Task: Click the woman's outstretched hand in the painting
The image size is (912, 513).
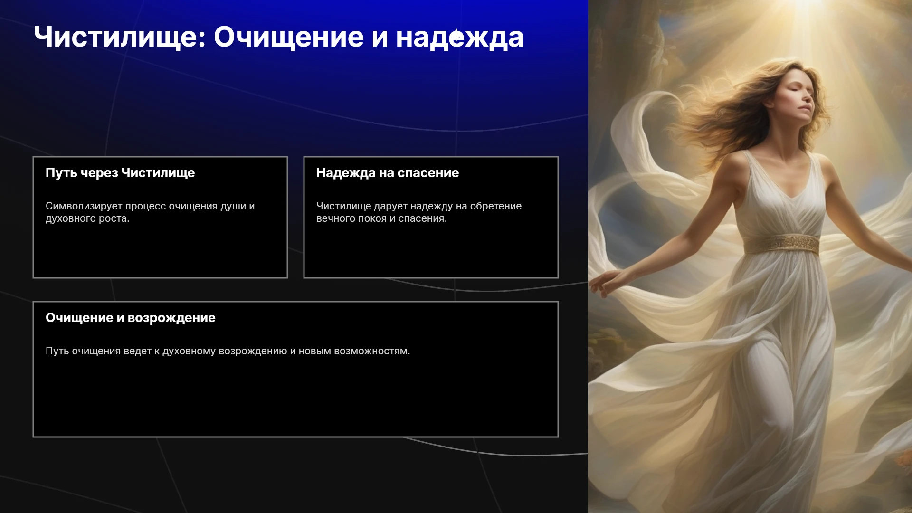Action: click(602, 282)
